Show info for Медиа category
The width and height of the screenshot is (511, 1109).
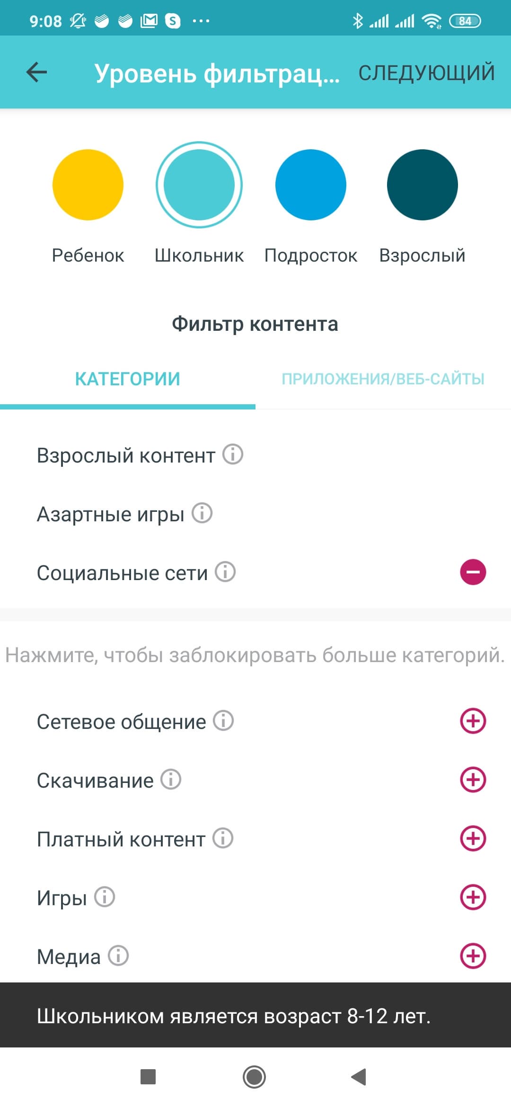[118, 955]
